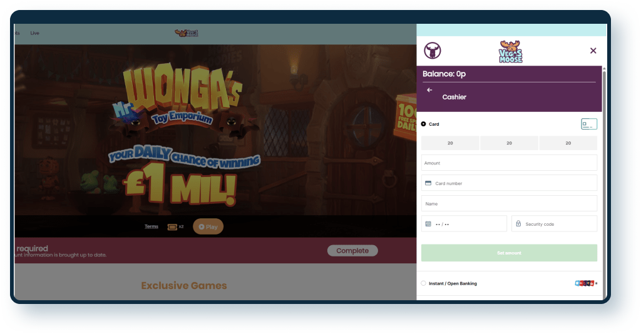Open the Terms link under the banner
This screenshot has height=334, width=641.
tap(151, 226)
